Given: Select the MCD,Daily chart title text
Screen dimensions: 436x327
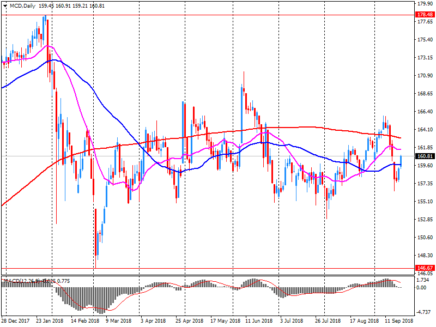Looking at the screenshot, I should tap(22, 5).
